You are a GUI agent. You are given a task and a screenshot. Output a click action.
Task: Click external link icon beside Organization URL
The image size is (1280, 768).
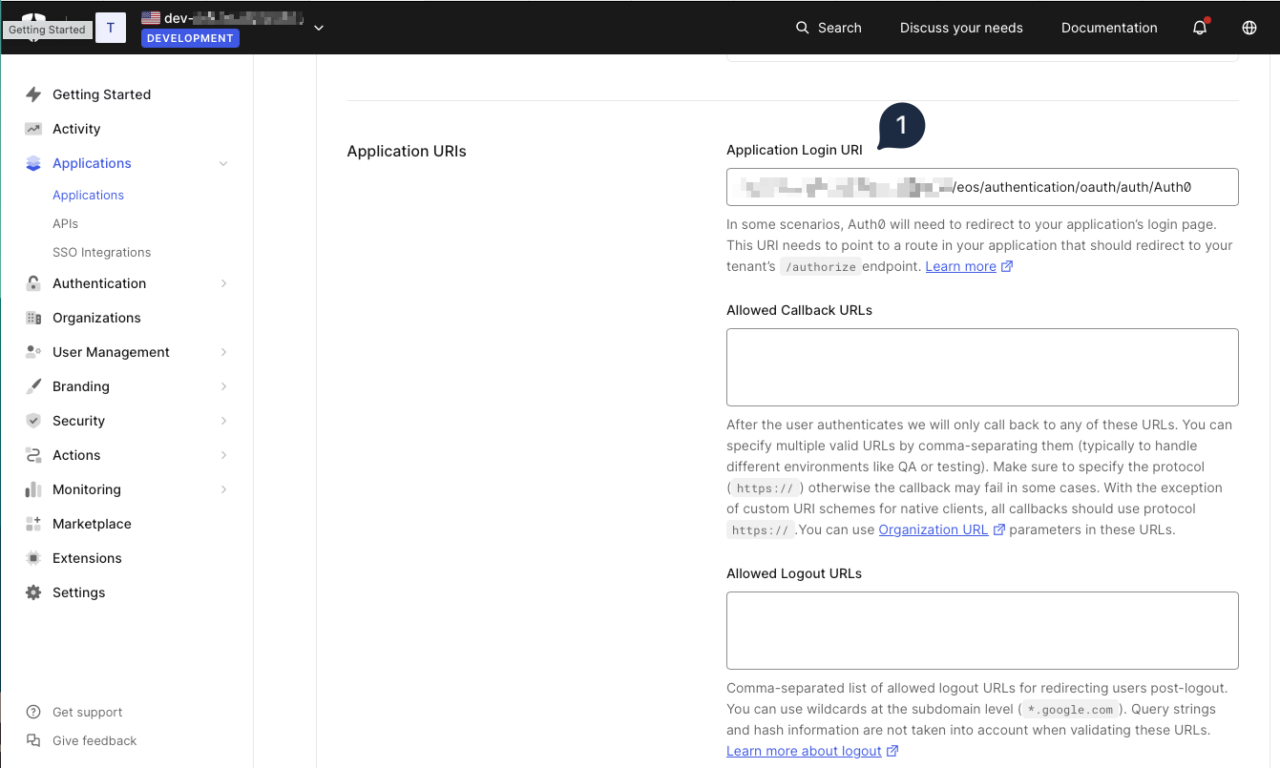(999, 529)
